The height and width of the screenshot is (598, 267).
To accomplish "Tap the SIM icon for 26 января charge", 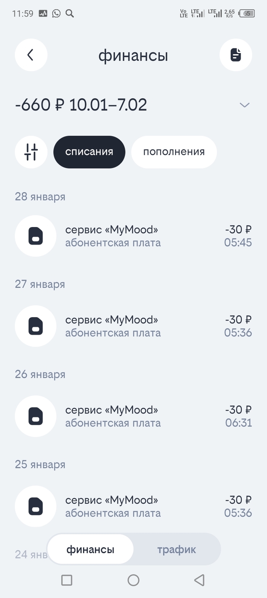I will pyautogui.click(x=35, y=416).
